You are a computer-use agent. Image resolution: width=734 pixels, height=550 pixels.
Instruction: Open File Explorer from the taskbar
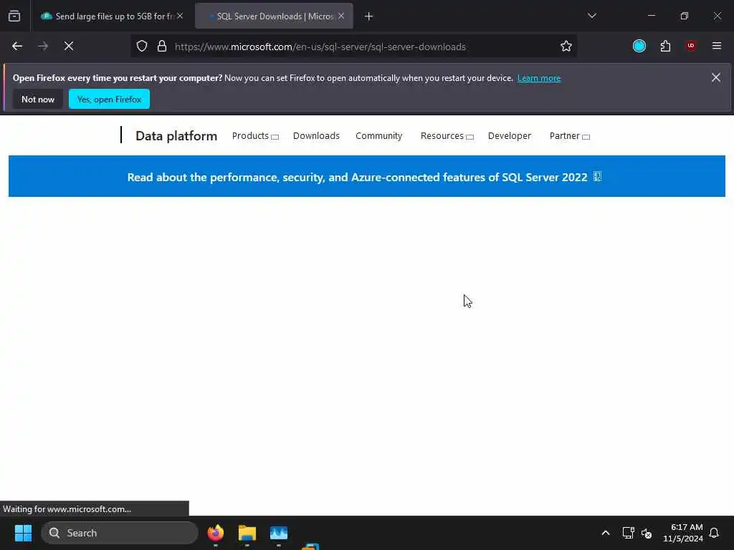pos(247,533)
